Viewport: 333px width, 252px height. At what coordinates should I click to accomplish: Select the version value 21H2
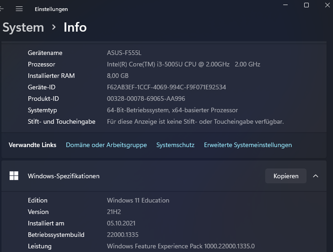pos(114,212)
